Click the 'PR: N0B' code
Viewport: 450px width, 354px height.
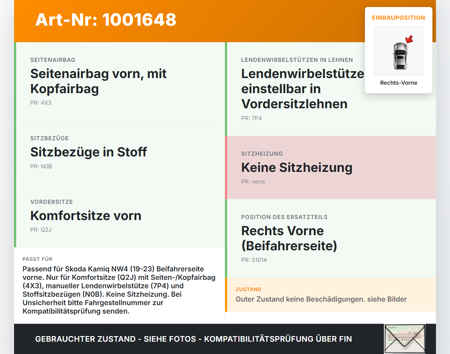coord(41,167)
